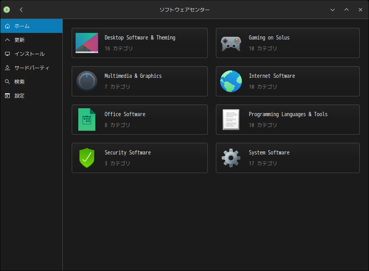369x271 pixels.
Task: Click '7 カテゴリ' under Multimedia & Graphics
Action: (117, 87)
